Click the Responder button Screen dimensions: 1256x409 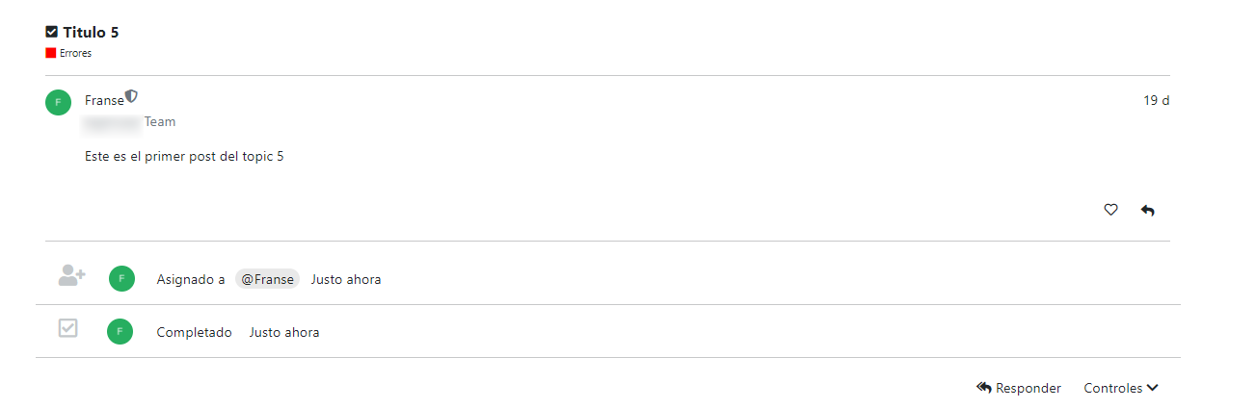1019,388
